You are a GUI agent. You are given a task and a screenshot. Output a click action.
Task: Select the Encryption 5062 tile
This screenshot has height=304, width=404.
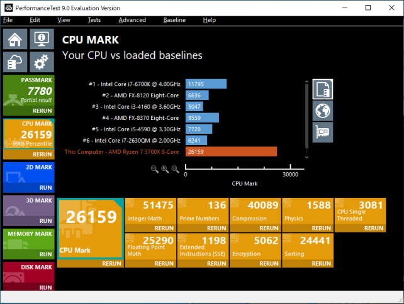click(x=255, y=247)
